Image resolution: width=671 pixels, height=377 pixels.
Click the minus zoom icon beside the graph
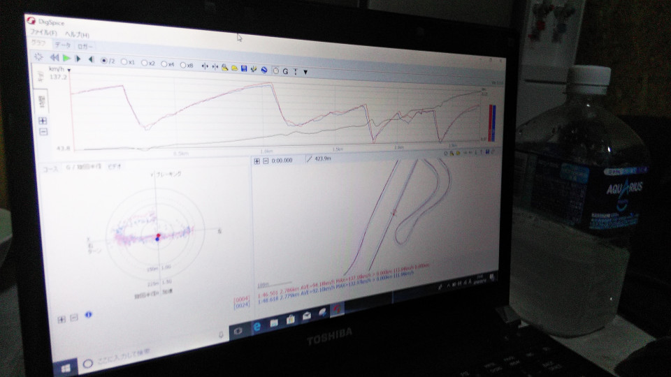43,132
